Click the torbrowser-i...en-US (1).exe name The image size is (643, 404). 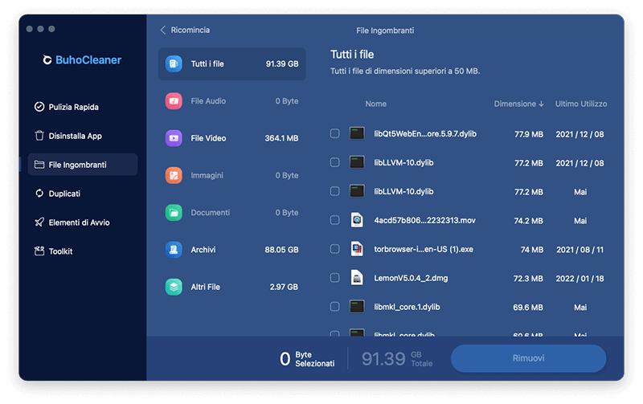424,249
